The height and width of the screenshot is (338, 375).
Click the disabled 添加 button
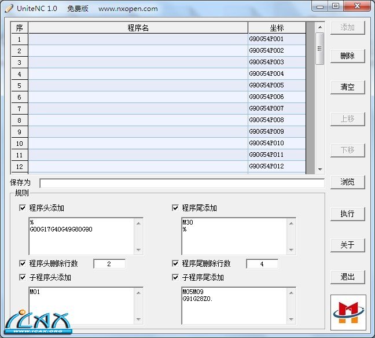coord(347,28)
